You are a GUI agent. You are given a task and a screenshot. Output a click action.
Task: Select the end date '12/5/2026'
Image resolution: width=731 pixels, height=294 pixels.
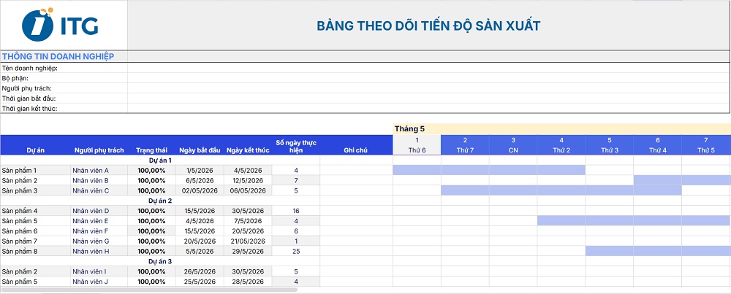(x=248, y=180)
